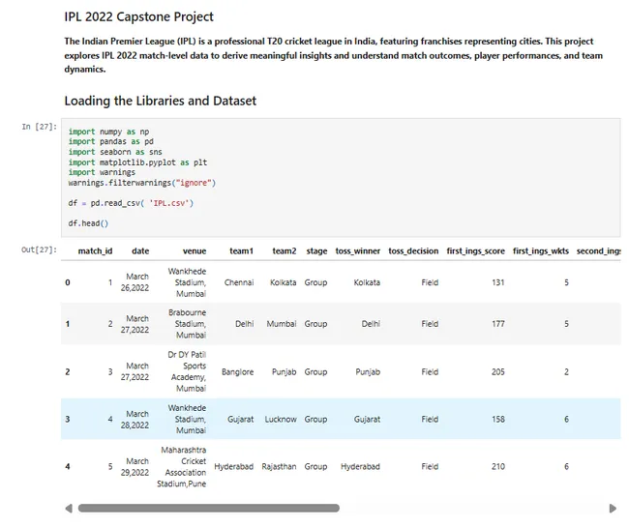Click the toss_decision column header
Image resolution: width=629 pixels, height=528 pixels.
click(413, 251)
